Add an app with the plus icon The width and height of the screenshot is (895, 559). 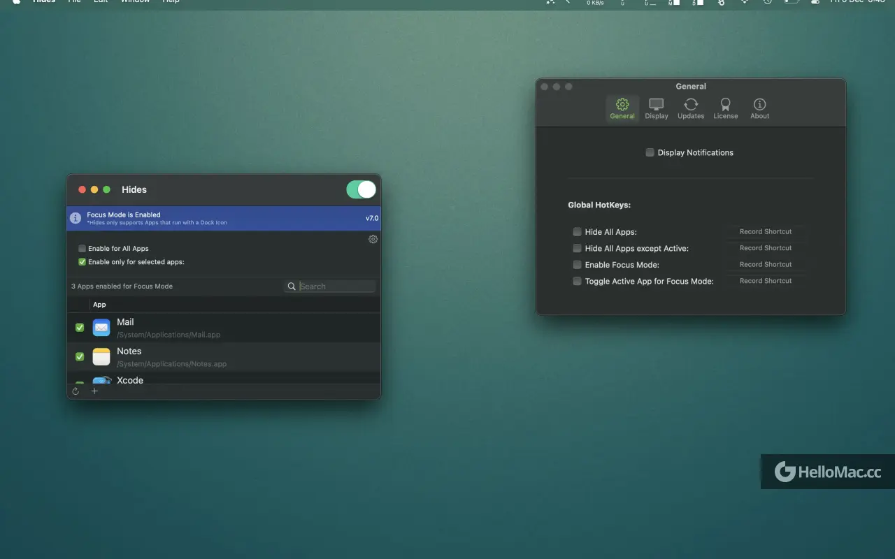click(95, 391)
